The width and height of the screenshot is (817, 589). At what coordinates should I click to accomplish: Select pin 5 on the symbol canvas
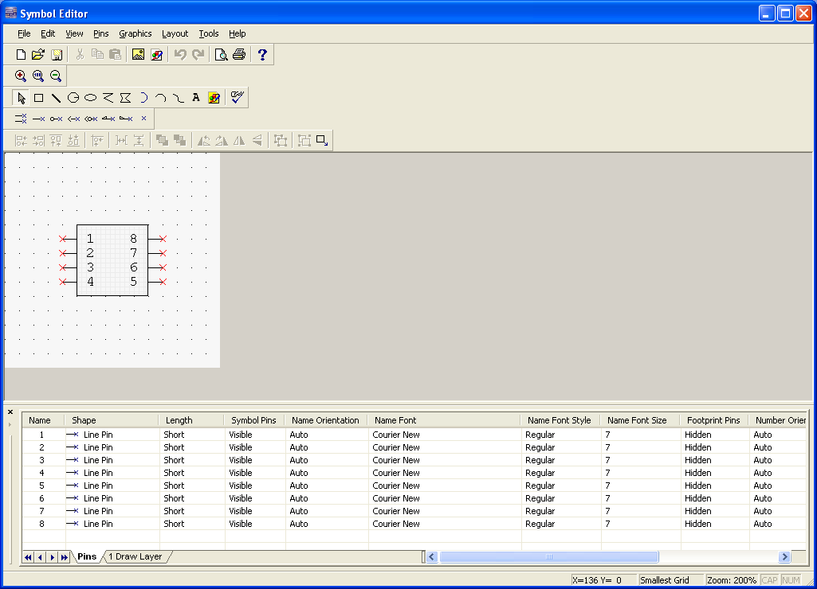157,282
